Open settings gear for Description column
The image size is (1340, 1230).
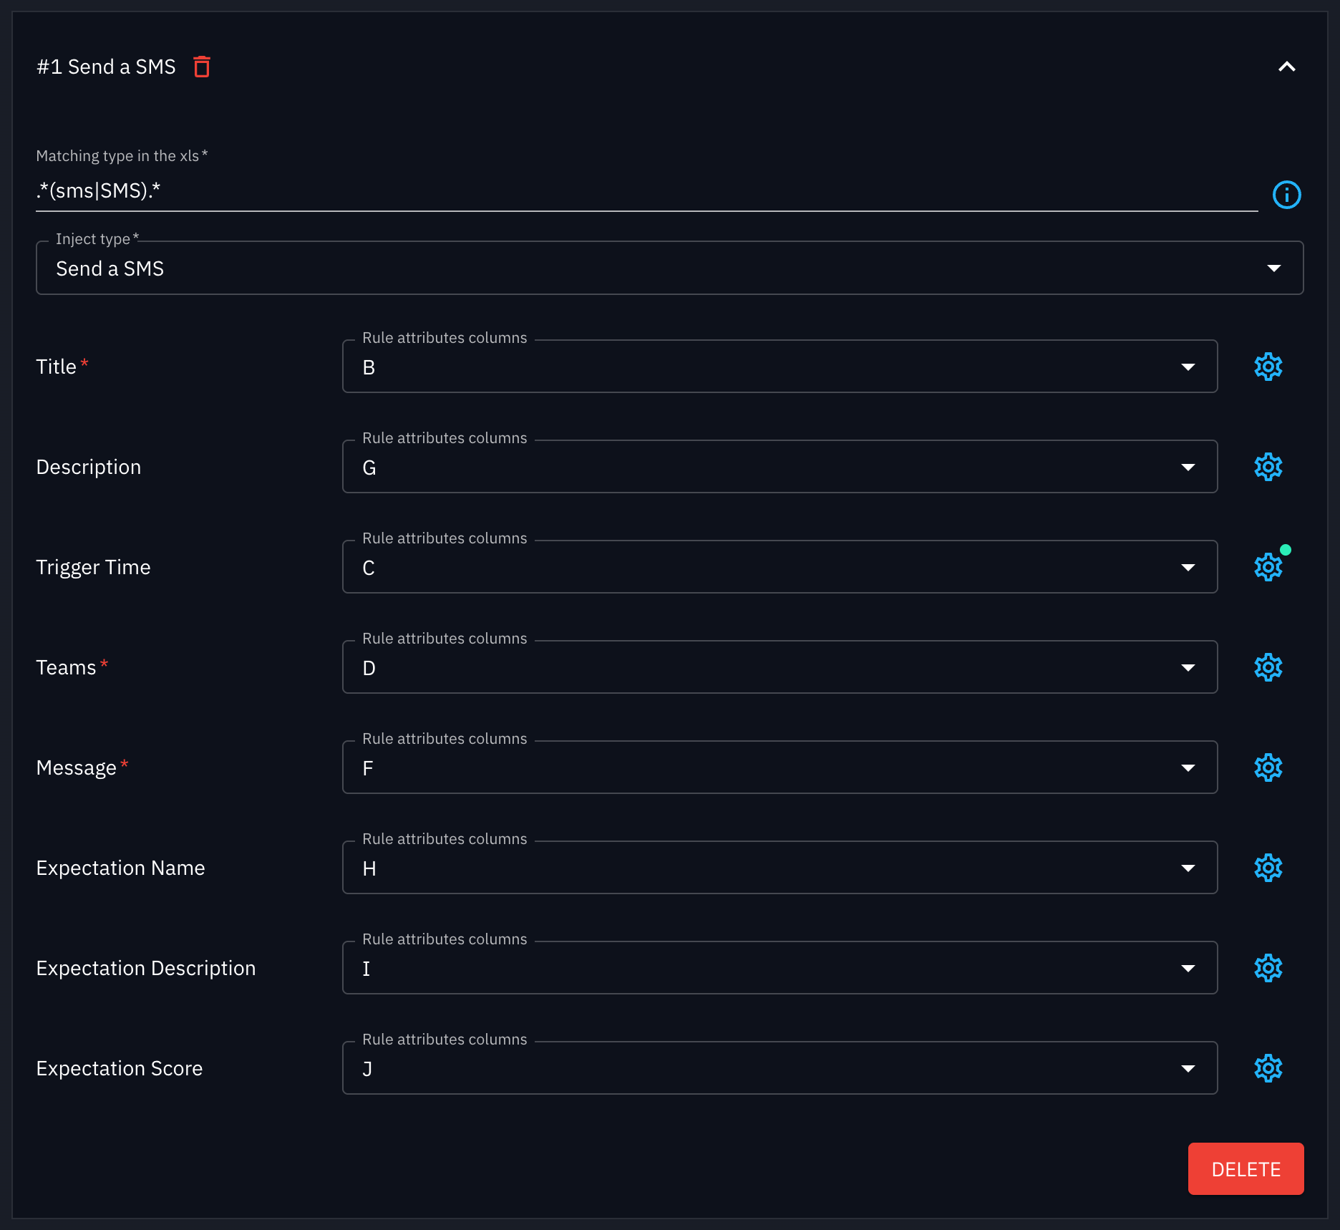click(1268, 466)
